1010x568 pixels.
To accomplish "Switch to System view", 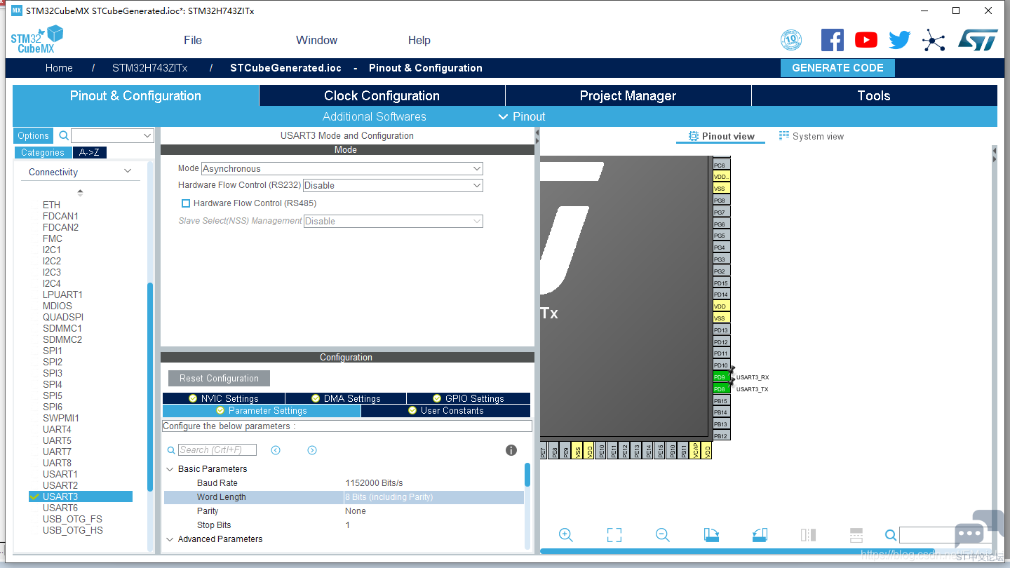I will [x=812, y=136].
